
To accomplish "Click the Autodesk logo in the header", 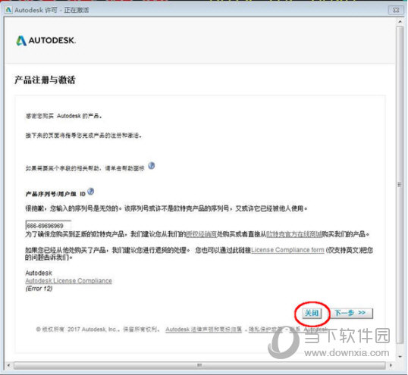I will pos(46,41).
